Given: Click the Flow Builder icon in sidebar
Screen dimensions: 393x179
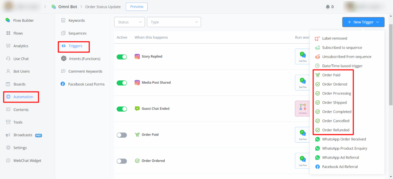Looking at the screenshot, I should click(8, 20).
